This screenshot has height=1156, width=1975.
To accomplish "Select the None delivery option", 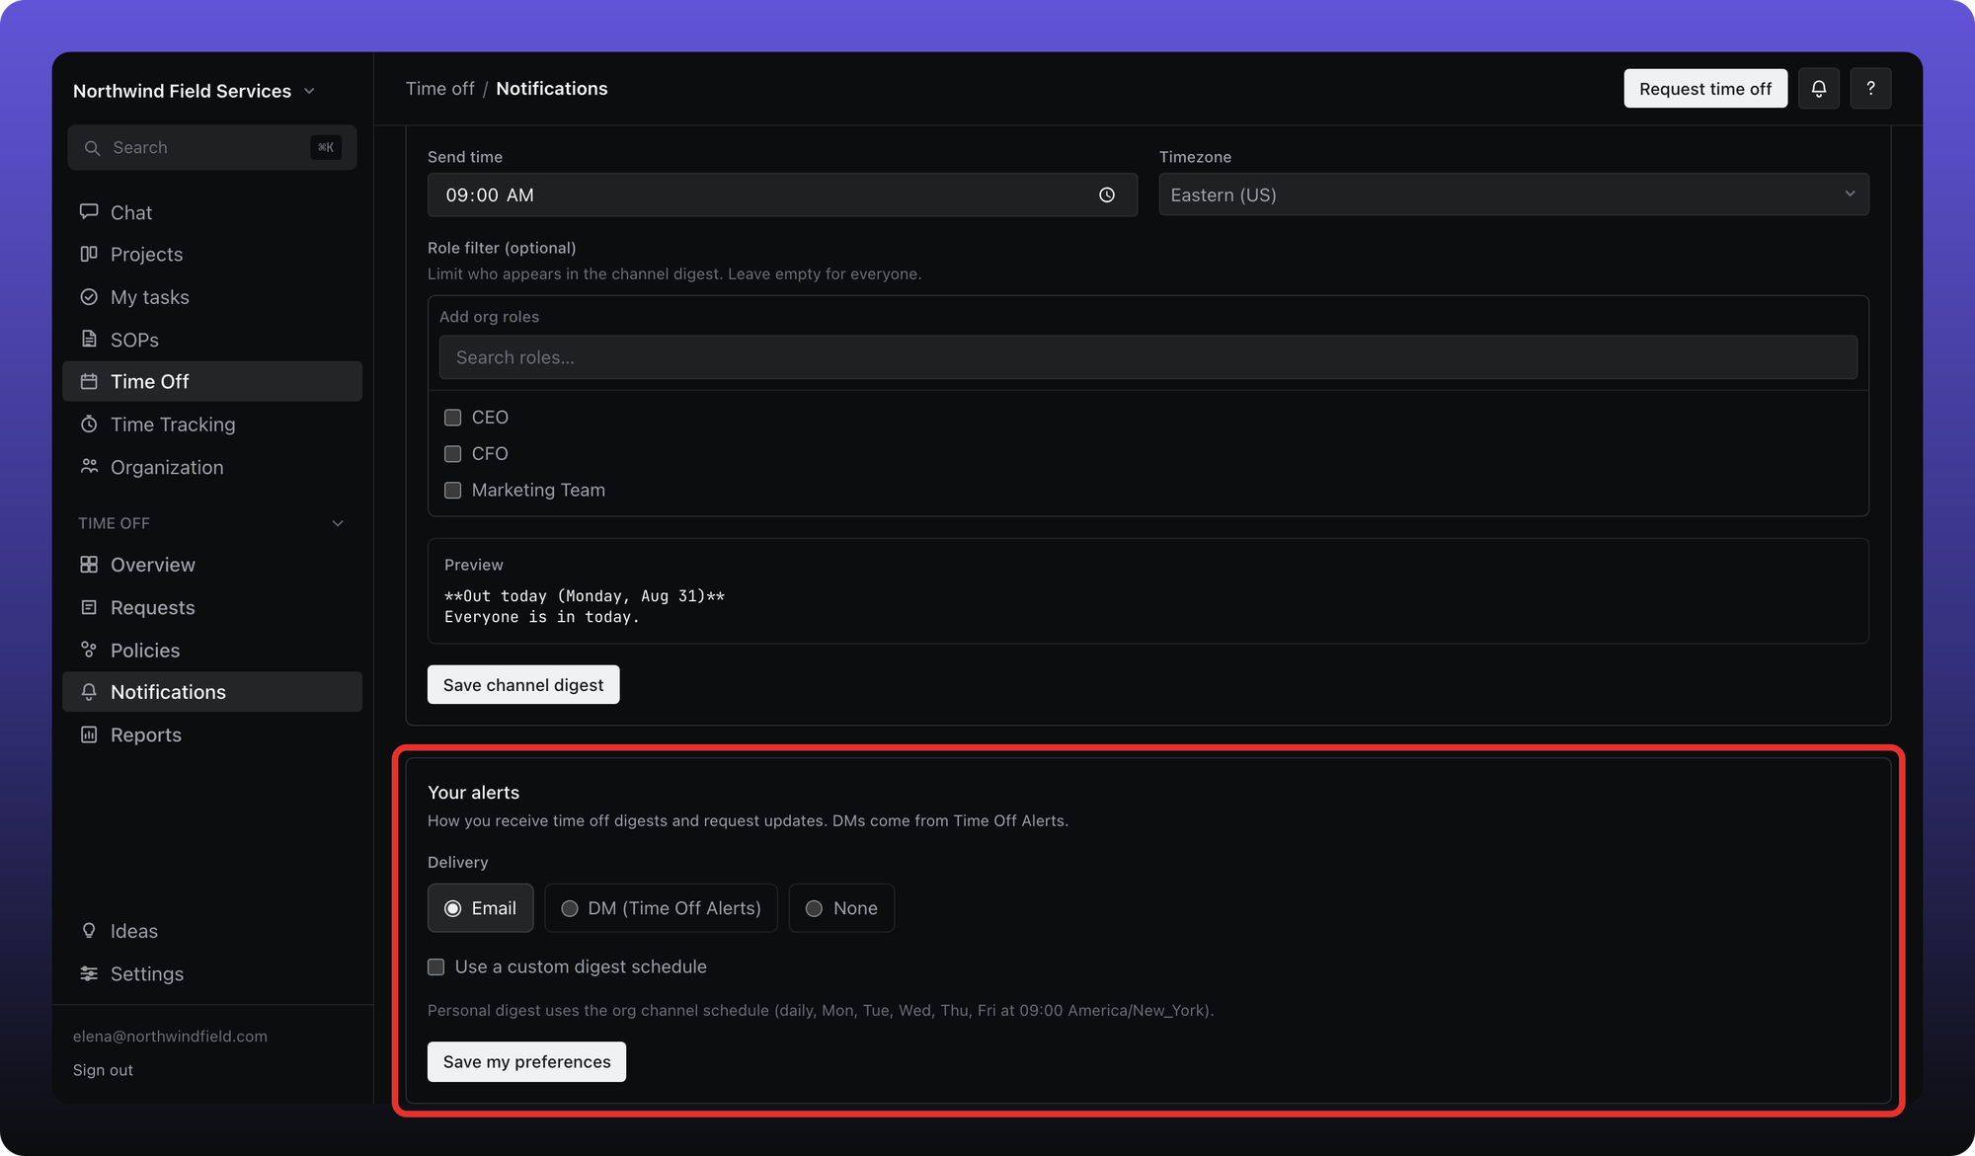I will pos(841,908).
